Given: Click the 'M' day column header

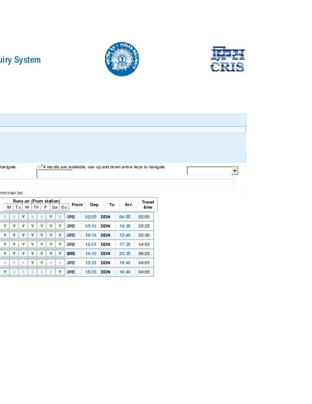Looking at the screenshot, I should [x=9, y=207].
